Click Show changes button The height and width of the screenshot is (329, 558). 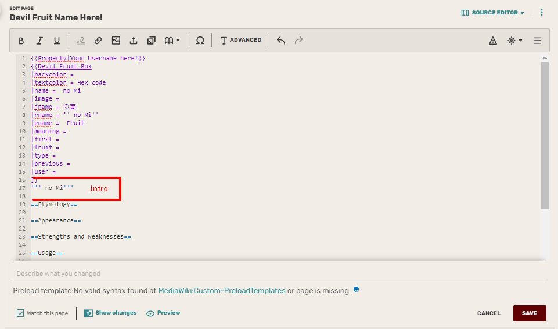110,313
